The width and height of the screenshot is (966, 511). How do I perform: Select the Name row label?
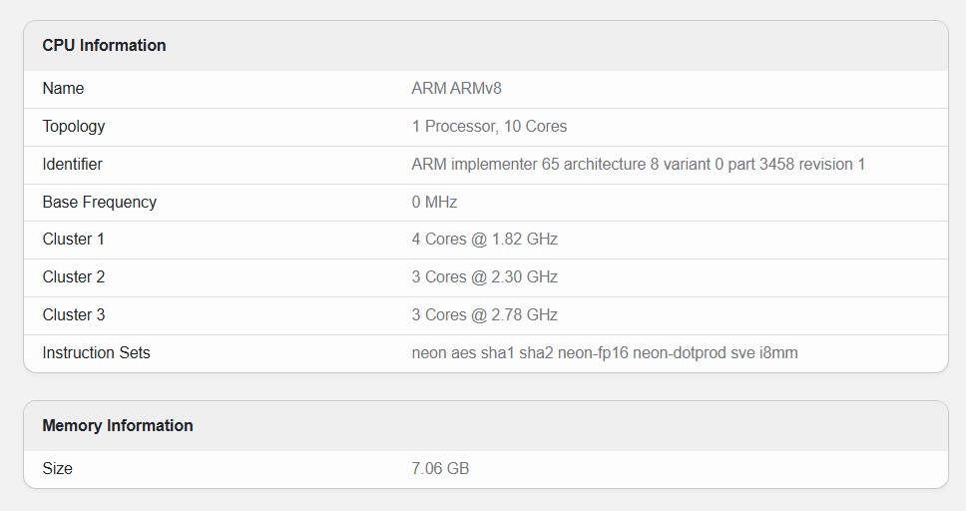(x=63, y=89)
